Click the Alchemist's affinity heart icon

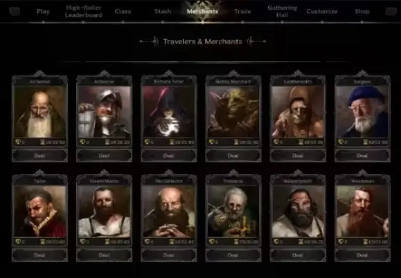(x=18, y=142)
